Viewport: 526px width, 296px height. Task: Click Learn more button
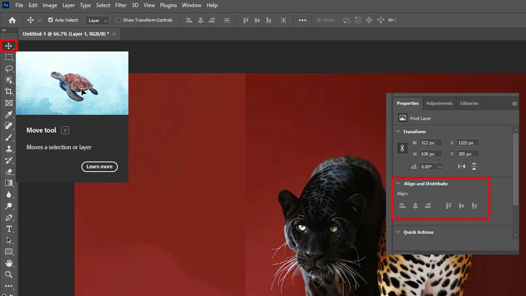[x=99, y=166]
